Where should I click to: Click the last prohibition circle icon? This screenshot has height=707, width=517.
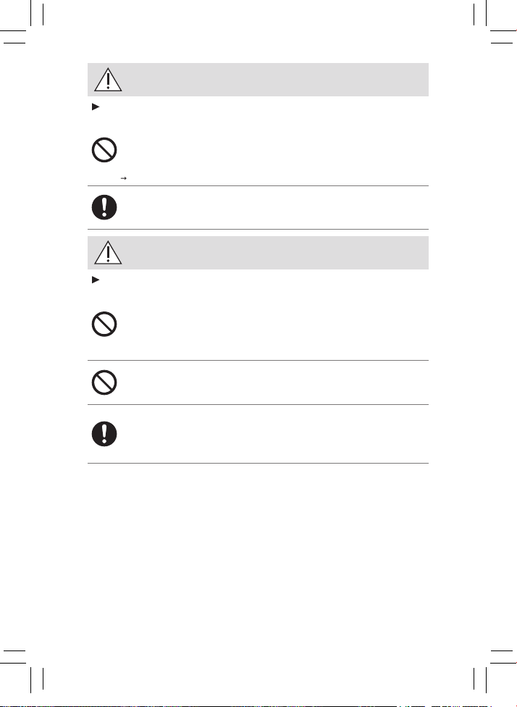pyautogui.click(x=104, y=382)
